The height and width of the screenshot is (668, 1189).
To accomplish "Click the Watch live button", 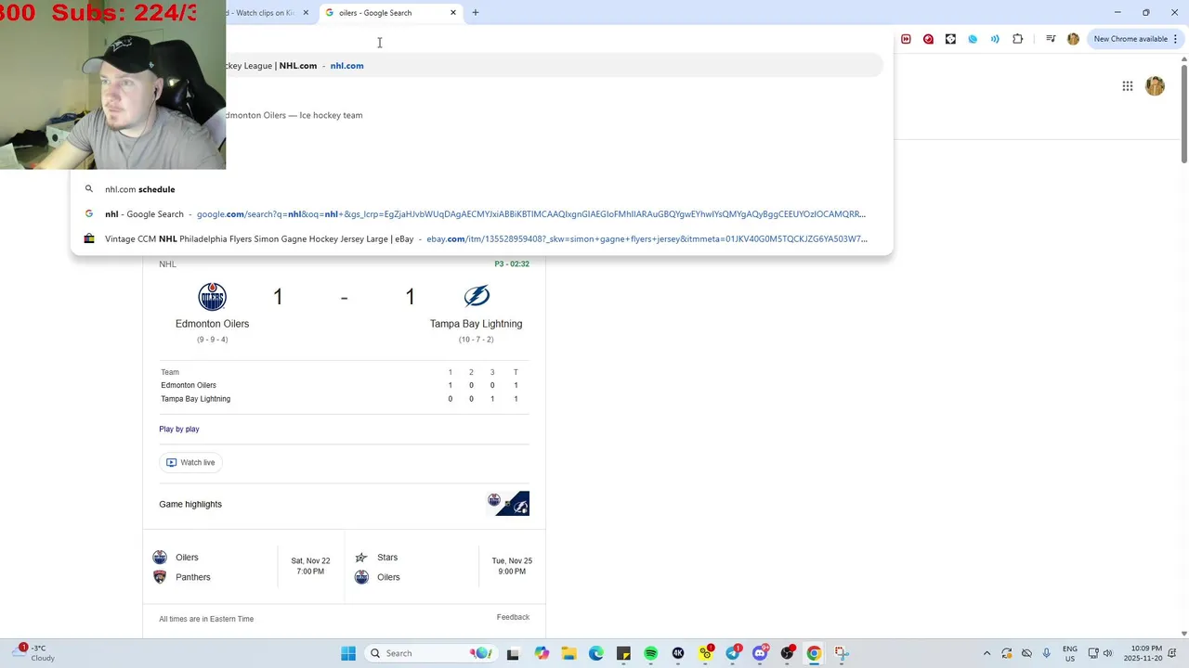I will [190, 462].
